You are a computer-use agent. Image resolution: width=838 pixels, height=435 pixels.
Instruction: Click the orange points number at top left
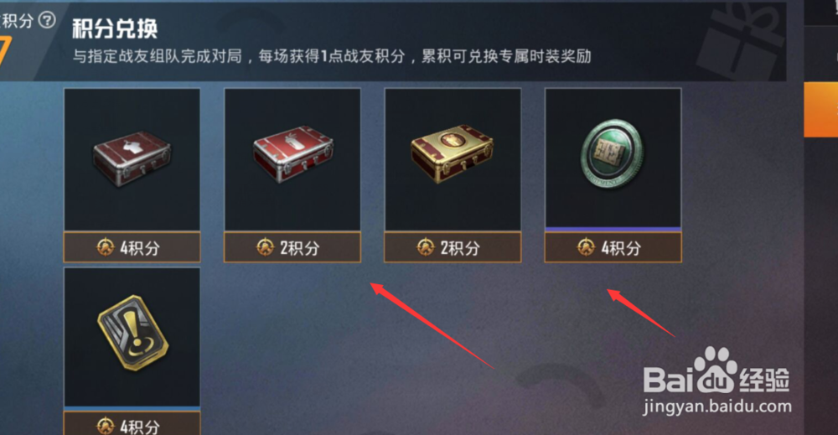[x=4, y=51]
